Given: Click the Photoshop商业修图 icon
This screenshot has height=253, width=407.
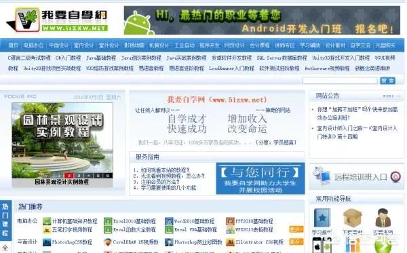Looking at the screenshot, I should tap(169, 242).
